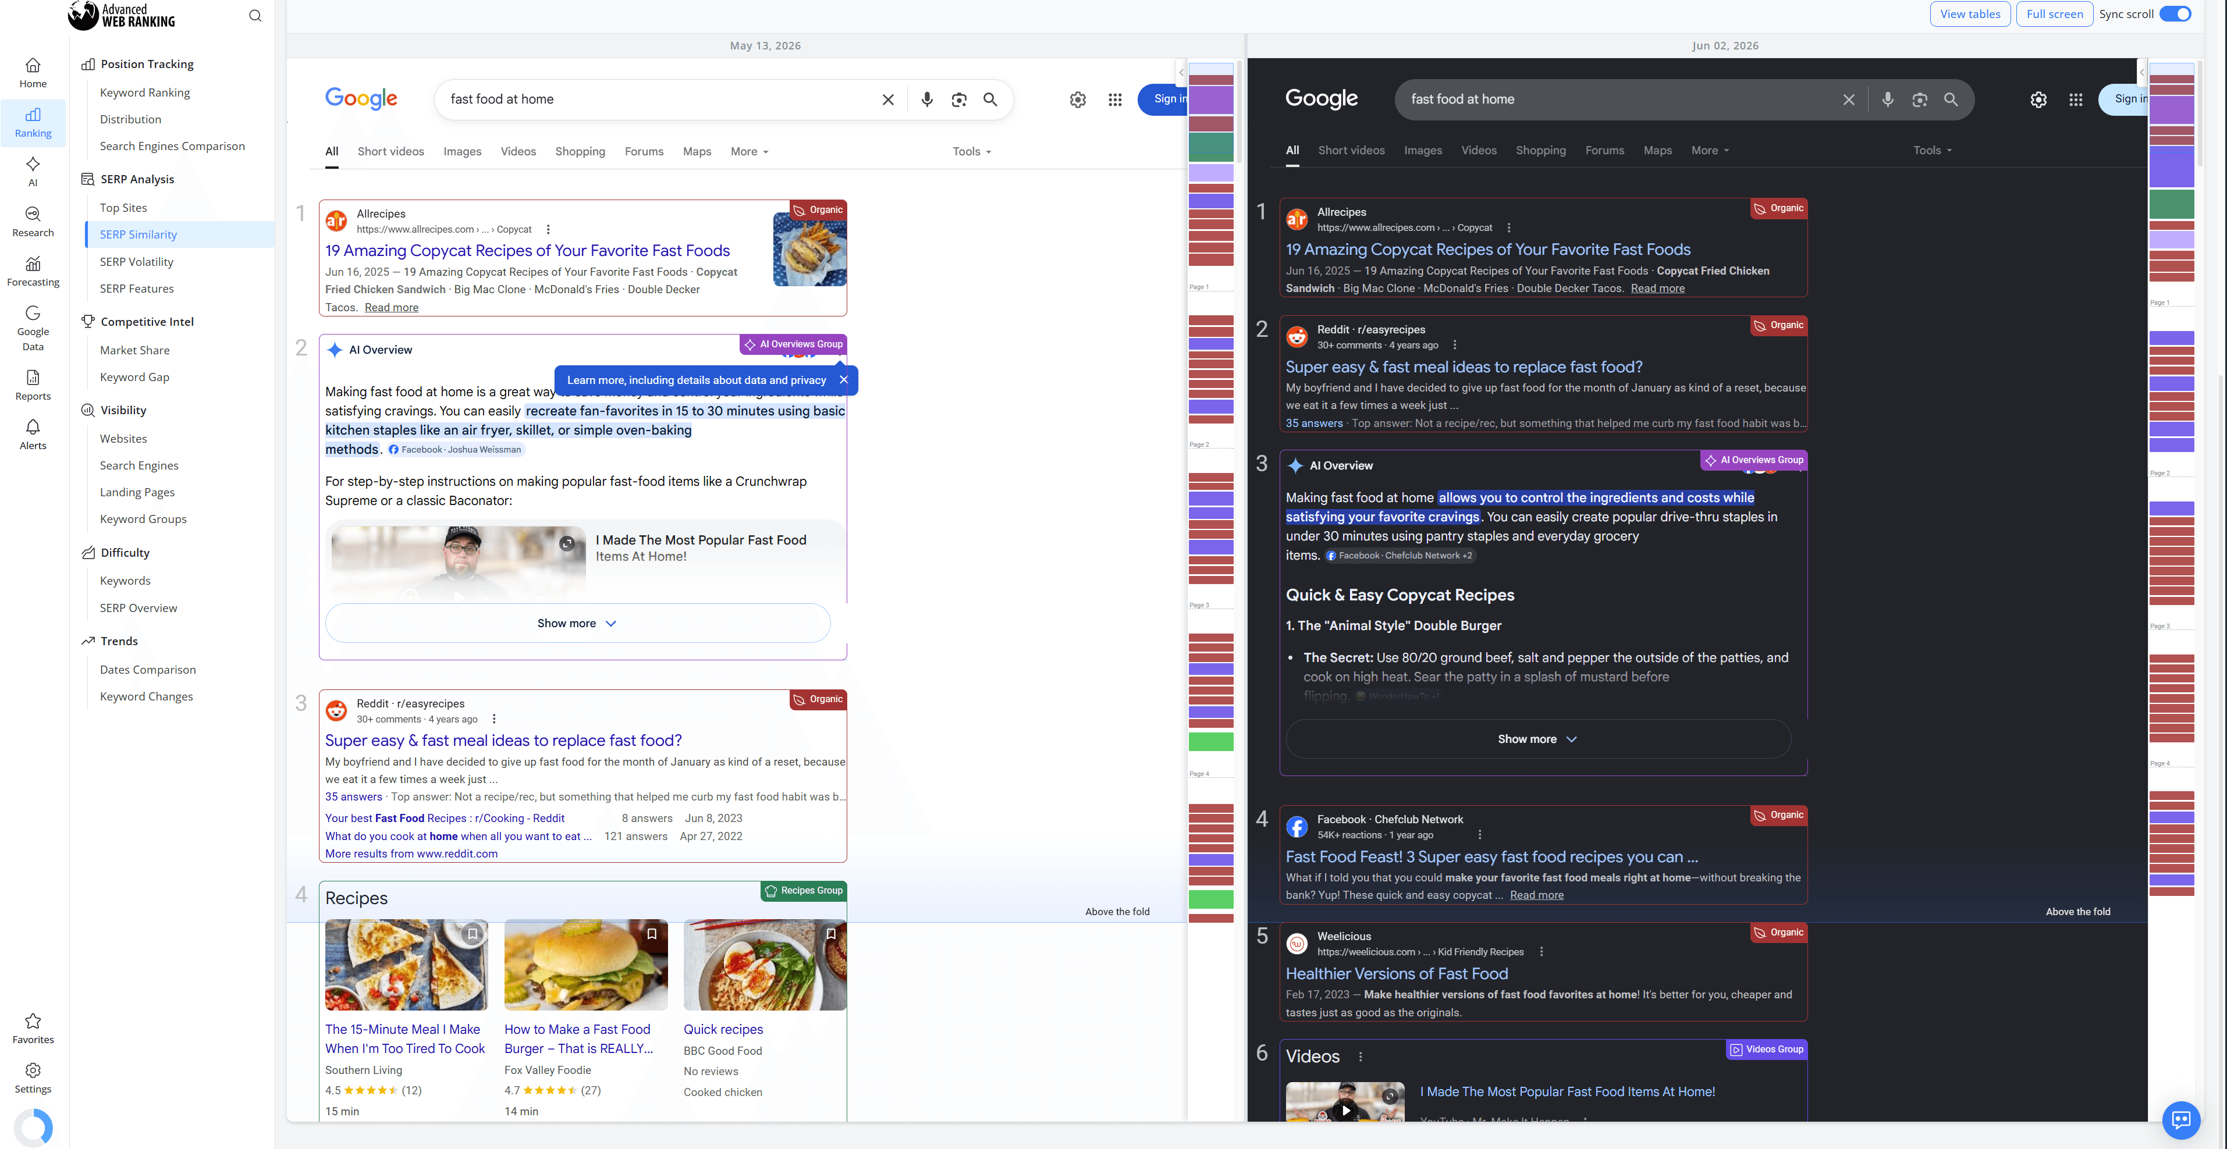
Task: Open Keyword Gap menu item
Action: (x=135, y=377)
